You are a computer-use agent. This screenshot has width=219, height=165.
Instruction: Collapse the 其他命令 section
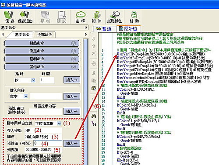click(x=42, y=67)
